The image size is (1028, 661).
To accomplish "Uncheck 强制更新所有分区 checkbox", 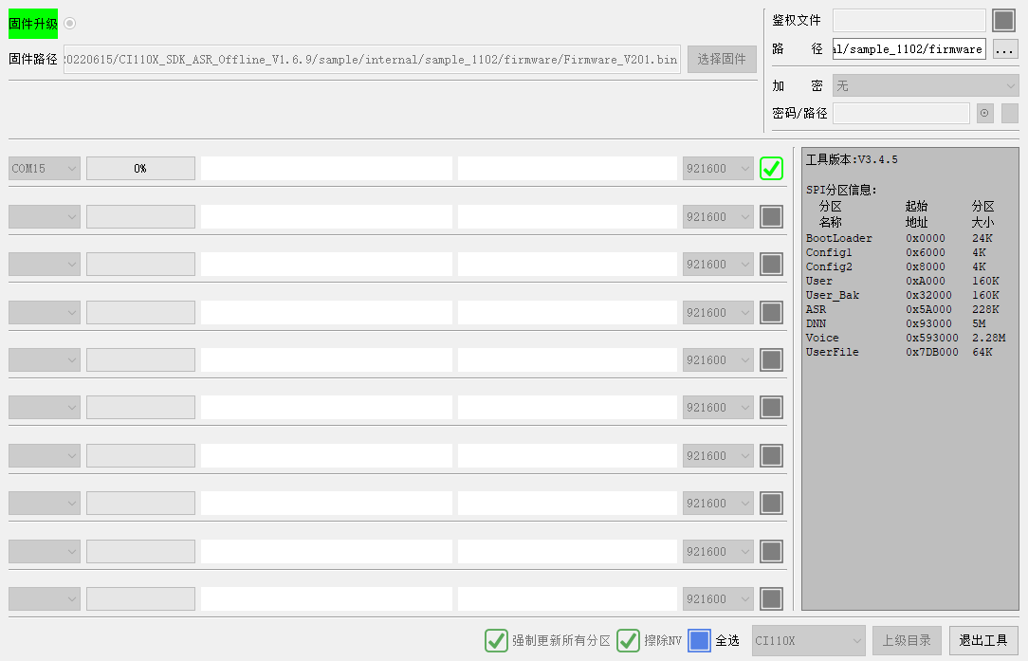I will click(x=496, y=641).
